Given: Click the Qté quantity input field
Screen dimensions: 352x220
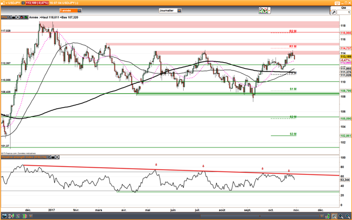Looking at the screenshot, I should tap(344, 12).
